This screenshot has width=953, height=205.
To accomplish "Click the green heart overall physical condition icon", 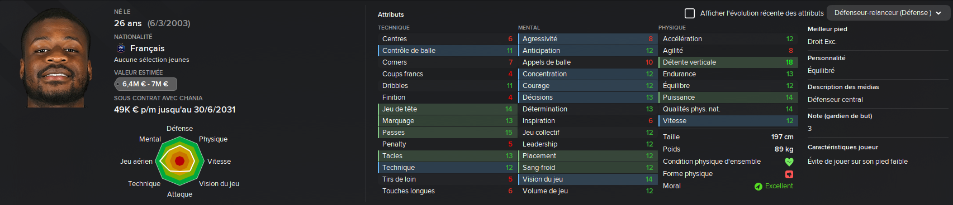I will 789,162.
